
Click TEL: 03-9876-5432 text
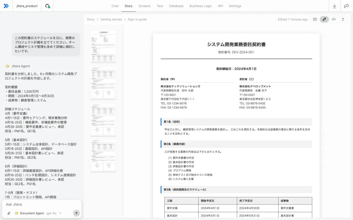(252, 103)
